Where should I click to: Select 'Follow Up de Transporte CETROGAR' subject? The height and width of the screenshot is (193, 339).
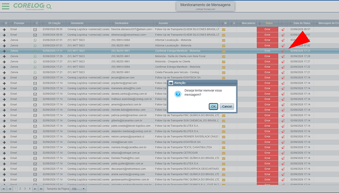pos(176,153)
